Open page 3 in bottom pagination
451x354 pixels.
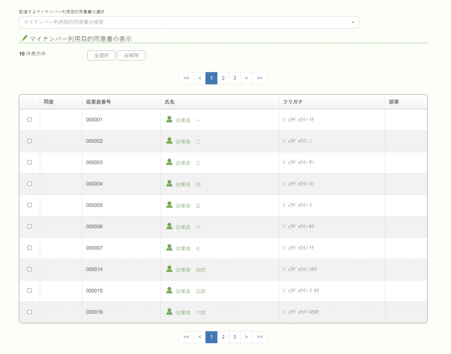(x=235, y=337)
